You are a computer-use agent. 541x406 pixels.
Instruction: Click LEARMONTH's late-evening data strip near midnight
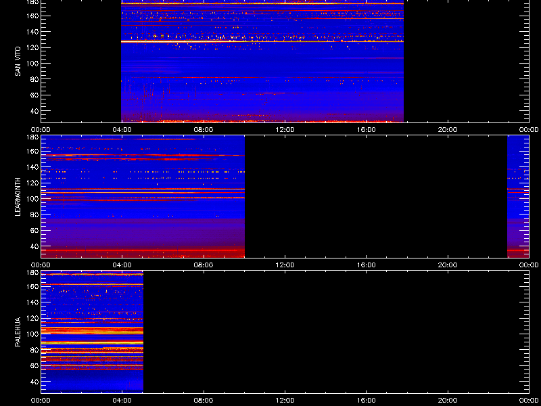click(x=518, y=196)
